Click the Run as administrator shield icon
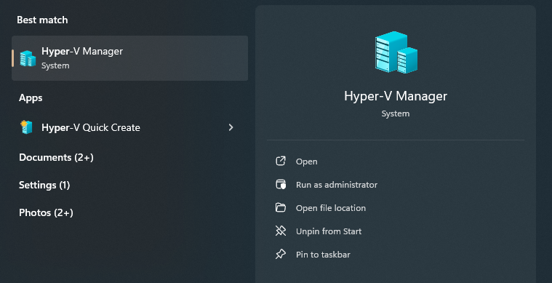The height and width of the screenshot is (283, 552). (281, 185)
